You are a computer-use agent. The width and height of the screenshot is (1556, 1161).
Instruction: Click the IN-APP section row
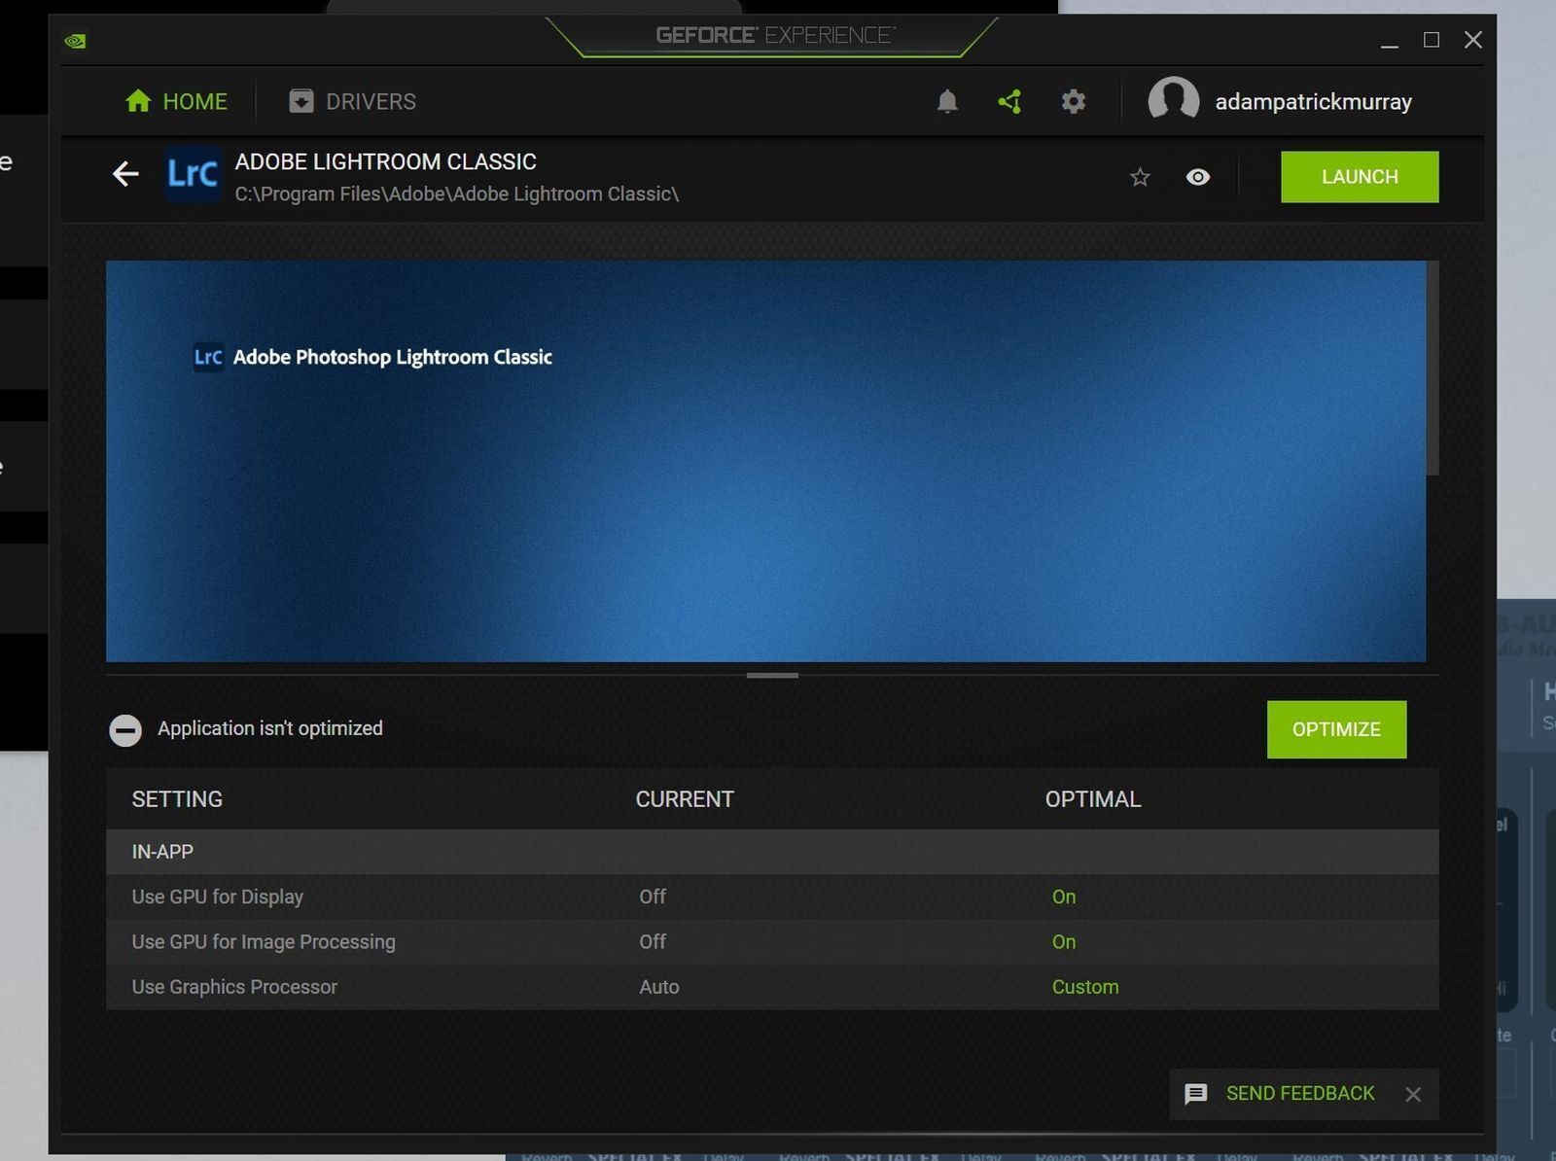pyautogui.click(x=772, y=852)
